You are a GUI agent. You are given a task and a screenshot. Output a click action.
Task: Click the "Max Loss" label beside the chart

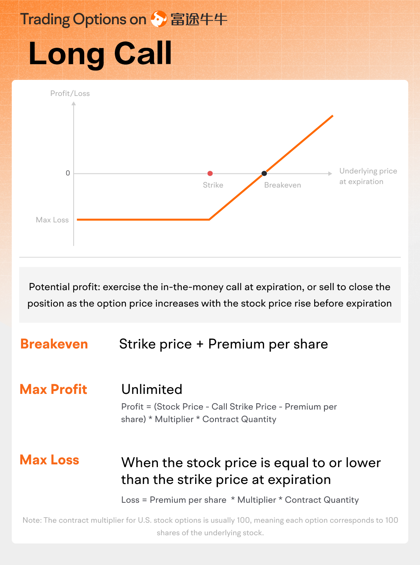[x=52, y=220]
